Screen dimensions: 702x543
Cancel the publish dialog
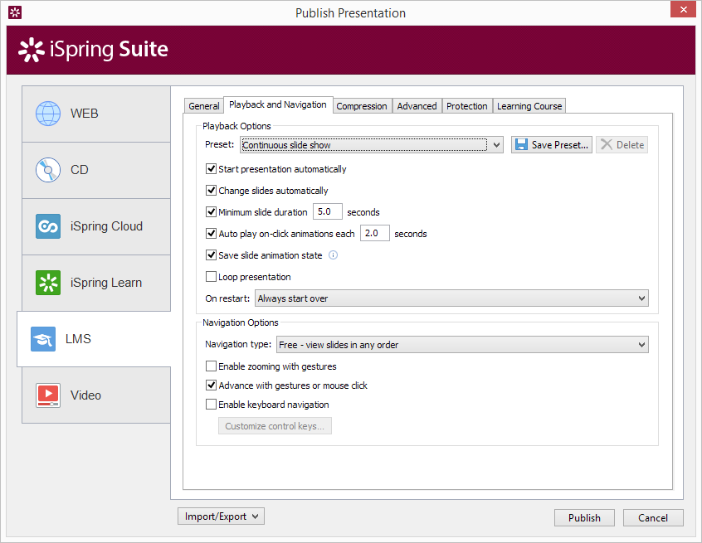(653, 518)
